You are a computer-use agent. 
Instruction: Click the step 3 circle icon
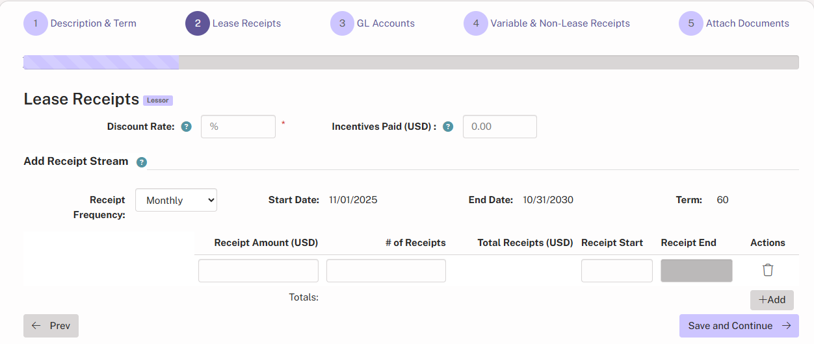tap(342, 23)
